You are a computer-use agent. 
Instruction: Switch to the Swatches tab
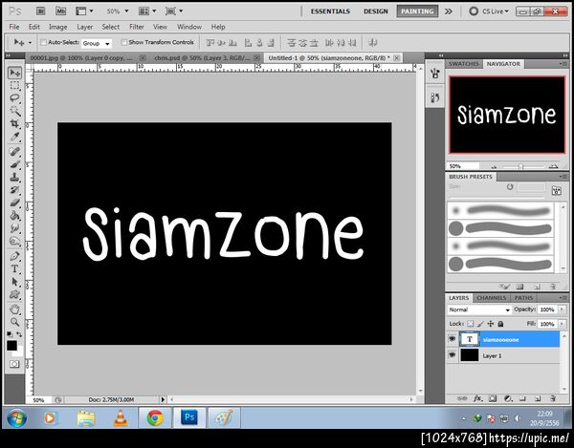tap(464, 64)
